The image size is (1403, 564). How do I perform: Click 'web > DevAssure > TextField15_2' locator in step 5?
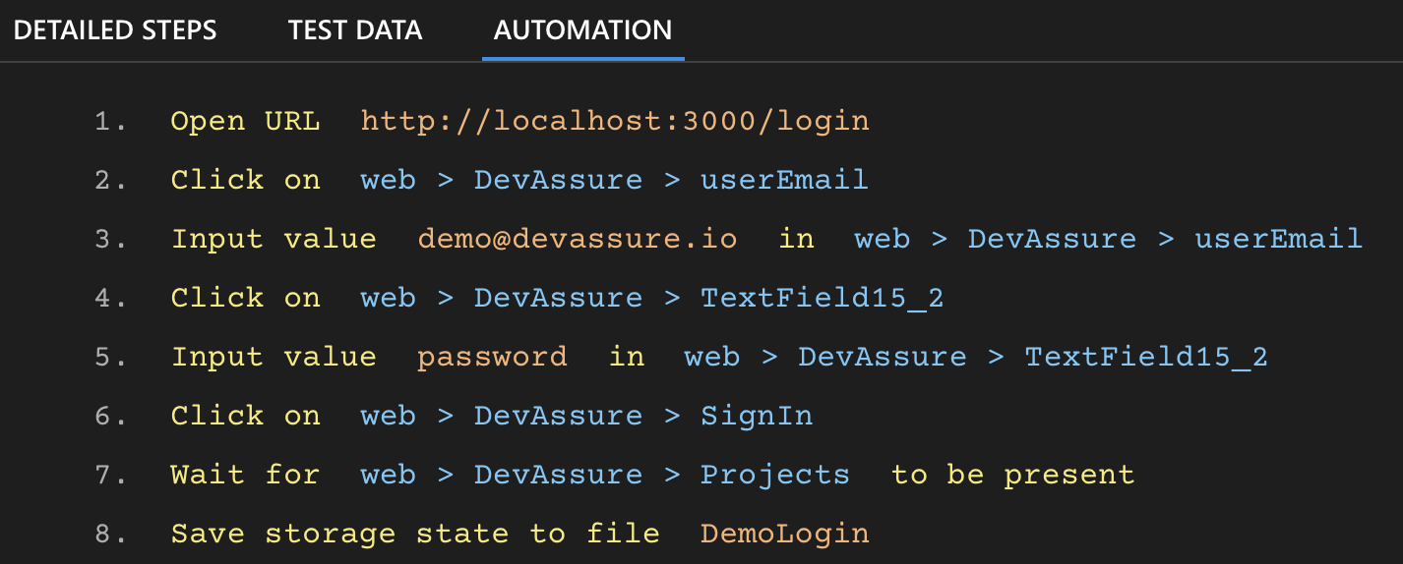pyautogui.click(x=976, y=357)
